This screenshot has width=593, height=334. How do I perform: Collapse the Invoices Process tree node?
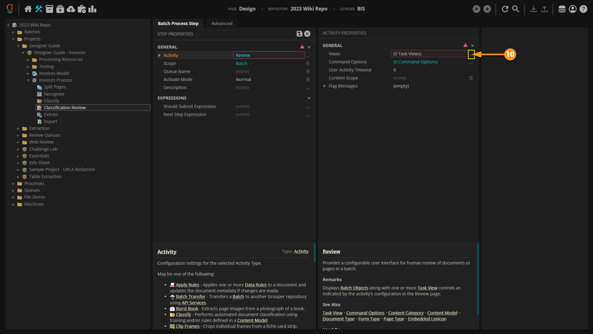click(x=28, y=80)
